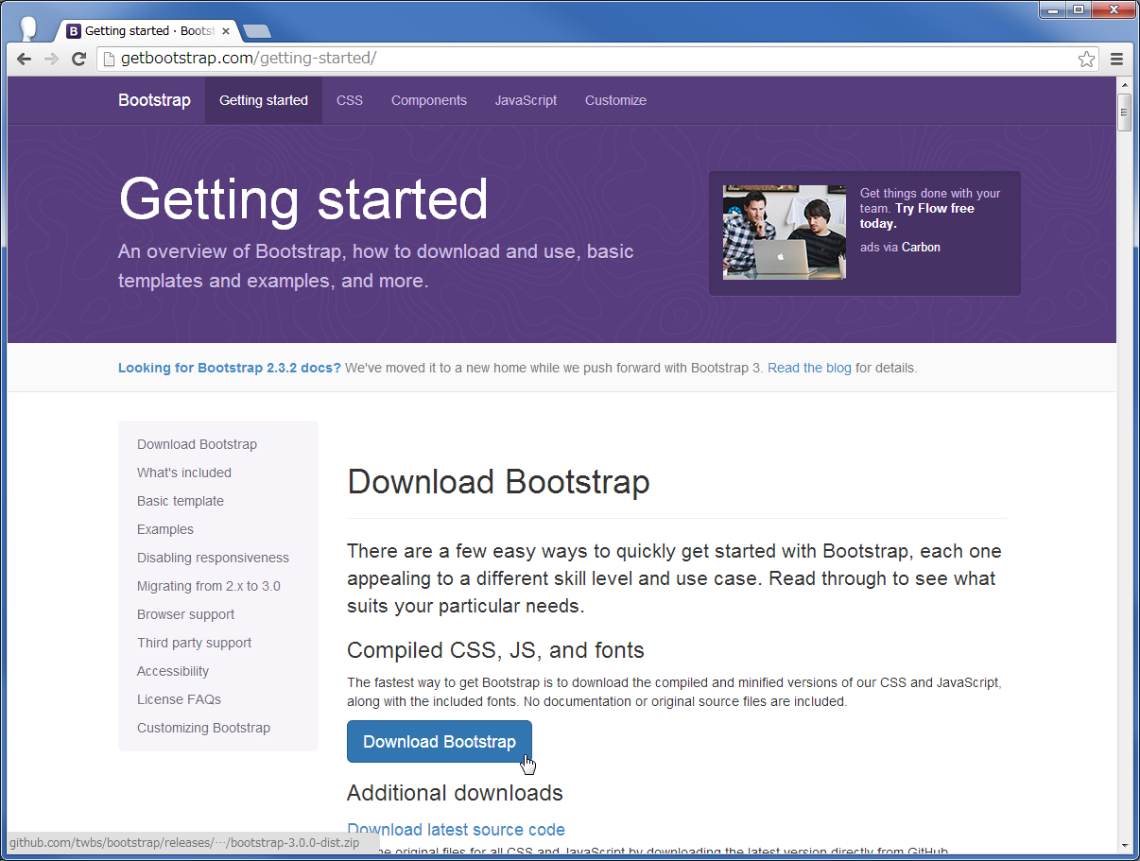Click the vertical scrollbar thumb
Image resolution: width=1140 pixels, height=861 pixels.
tap(1124, 112)
